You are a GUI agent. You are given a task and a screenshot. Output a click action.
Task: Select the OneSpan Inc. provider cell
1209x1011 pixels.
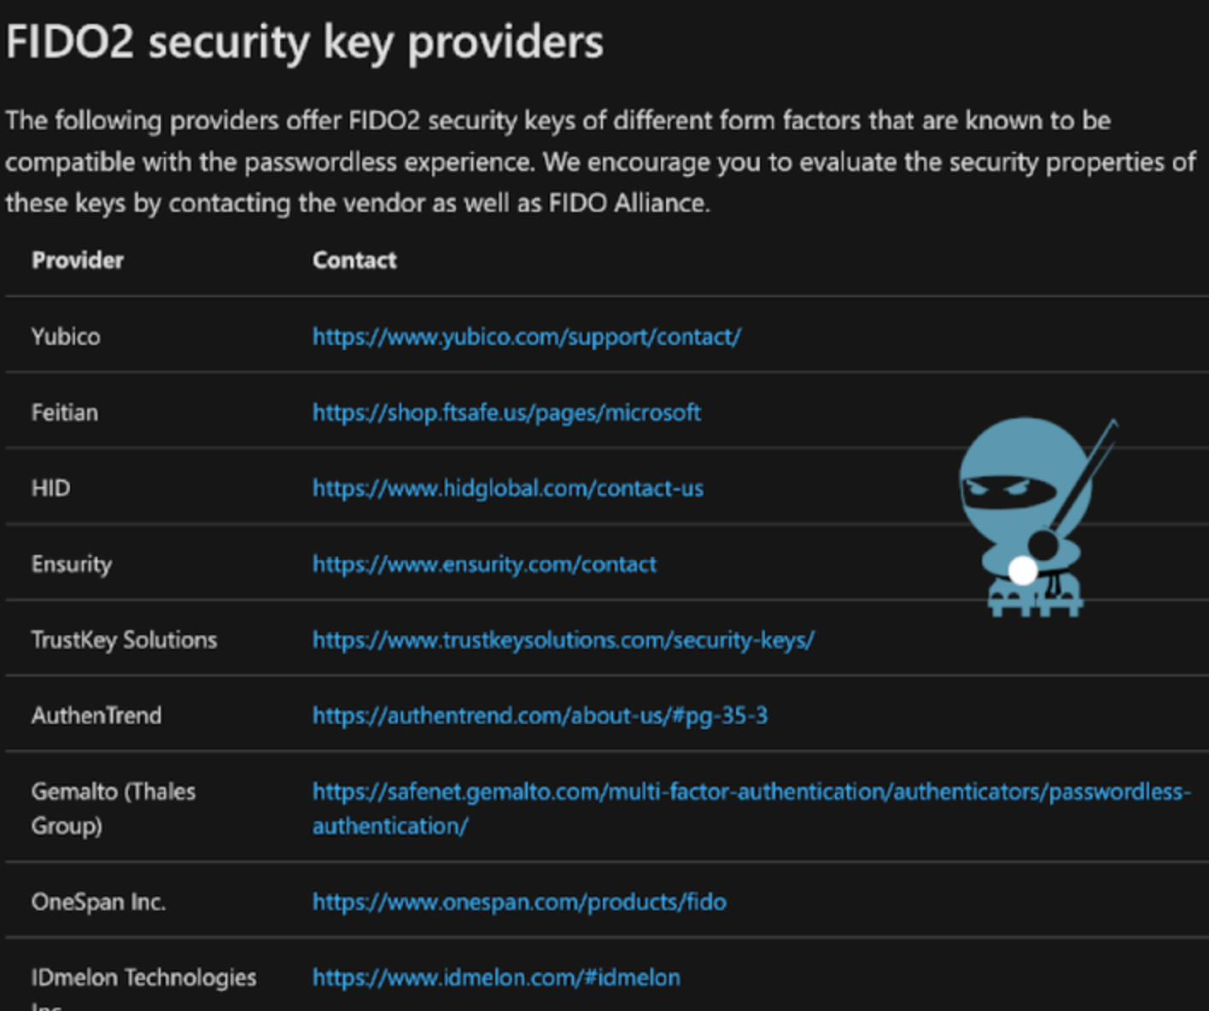click(98, 902)
